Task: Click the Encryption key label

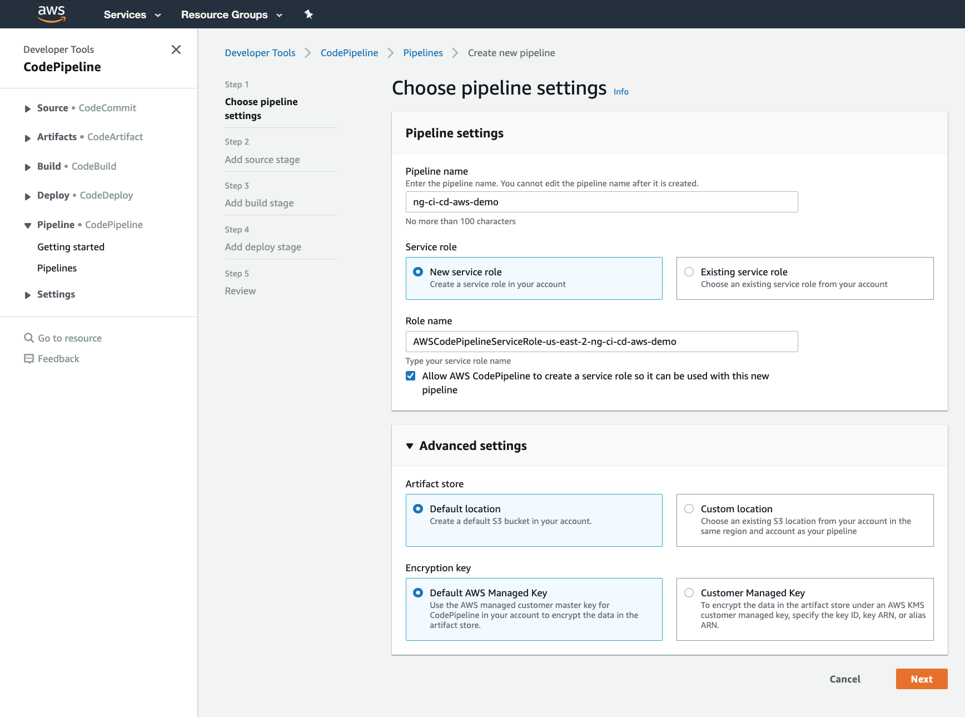Action: coord(438,568)
